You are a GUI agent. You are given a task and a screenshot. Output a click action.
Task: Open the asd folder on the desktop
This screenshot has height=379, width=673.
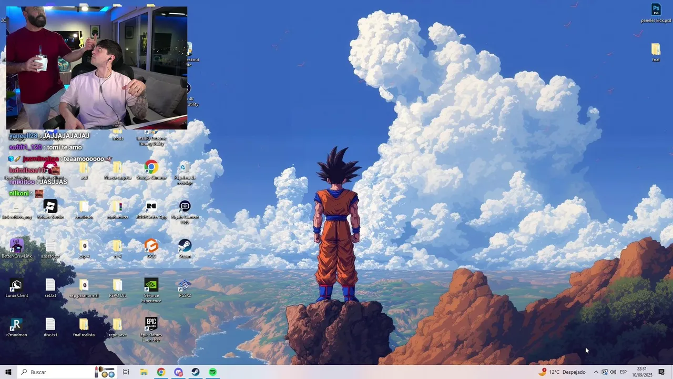click(84, 171)
